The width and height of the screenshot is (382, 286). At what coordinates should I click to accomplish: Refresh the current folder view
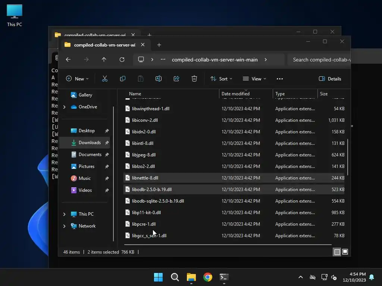tap(122, 60)
